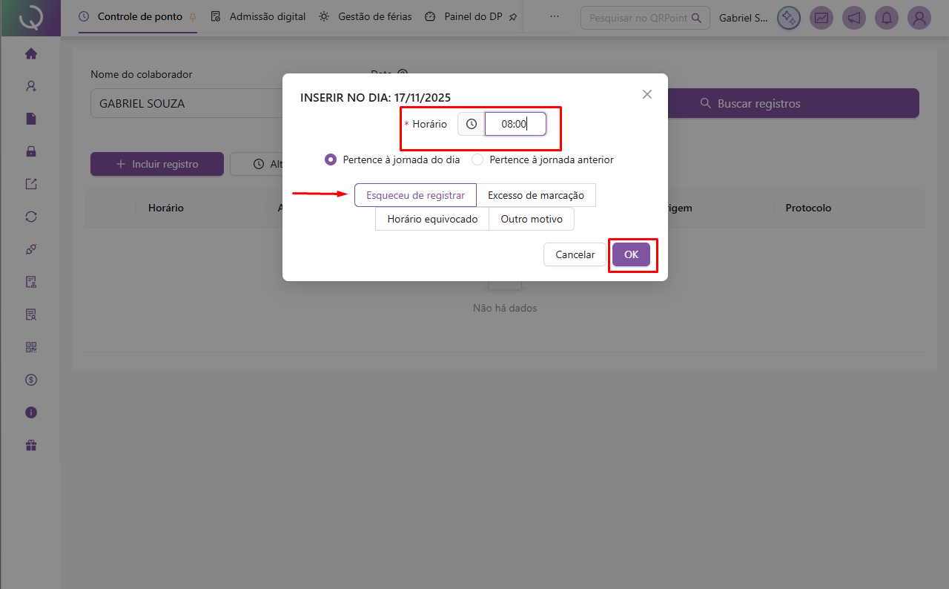Select 'Horário equivocado' reason option
This screenshot has width=949, height=589.
click(x=432, y=219)
